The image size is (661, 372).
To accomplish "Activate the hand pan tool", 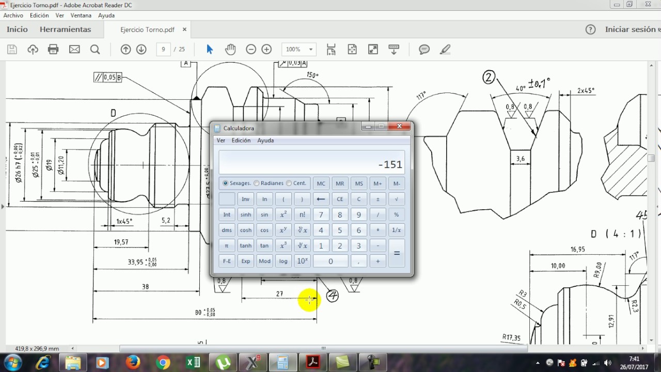I will point(230,50).
